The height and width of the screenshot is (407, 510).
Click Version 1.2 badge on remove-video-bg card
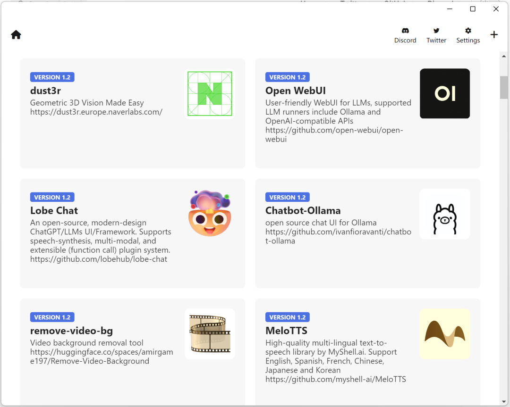click(x=52, y=317)
